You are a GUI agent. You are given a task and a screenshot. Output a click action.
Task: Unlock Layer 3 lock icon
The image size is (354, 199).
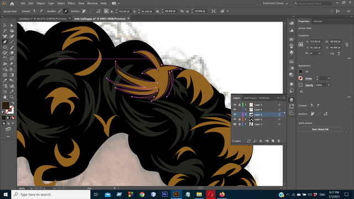(240, 104)
